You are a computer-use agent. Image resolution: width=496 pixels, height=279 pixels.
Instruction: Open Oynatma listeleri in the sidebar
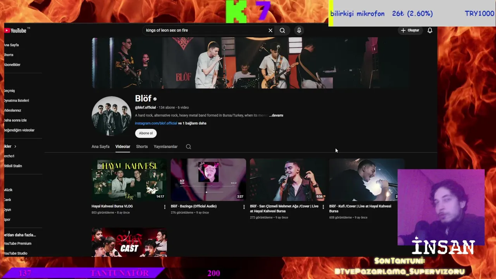tap(16, 100)
